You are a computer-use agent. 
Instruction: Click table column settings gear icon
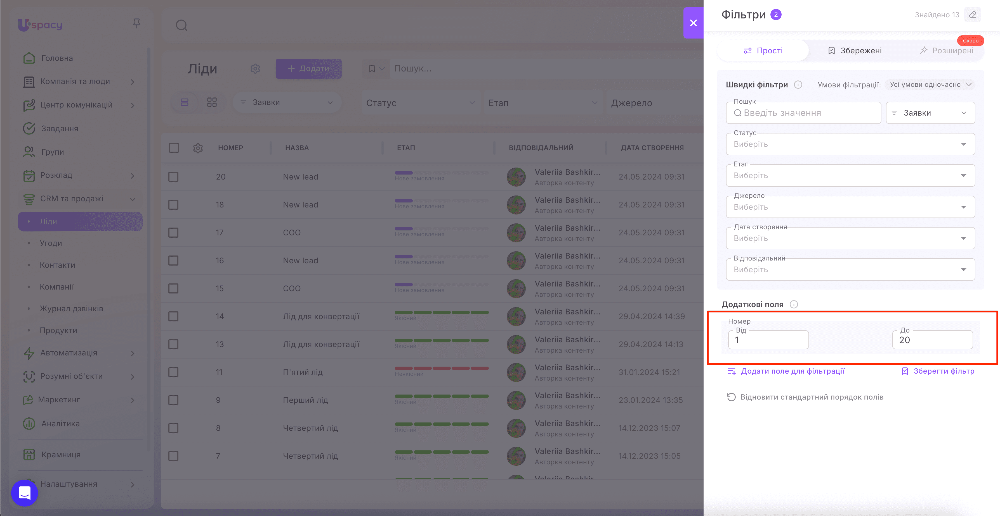(x=198, y=148)
